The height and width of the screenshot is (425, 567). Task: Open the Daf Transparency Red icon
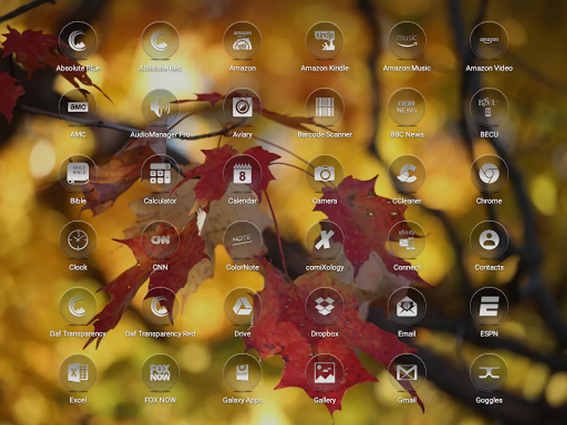160,306
